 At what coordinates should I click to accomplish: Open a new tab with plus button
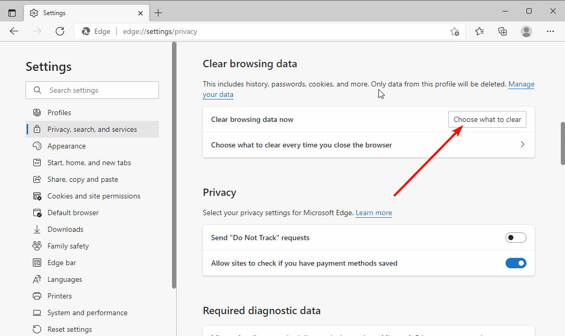[158, 14]
